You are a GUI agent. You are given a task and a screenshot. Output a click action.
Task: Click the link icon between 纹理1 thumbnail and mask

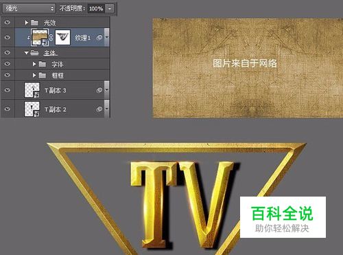(51, 37)
